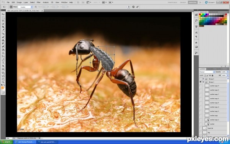Open the CS Live dropdown
Screen dimensions: 230x144
210,2
